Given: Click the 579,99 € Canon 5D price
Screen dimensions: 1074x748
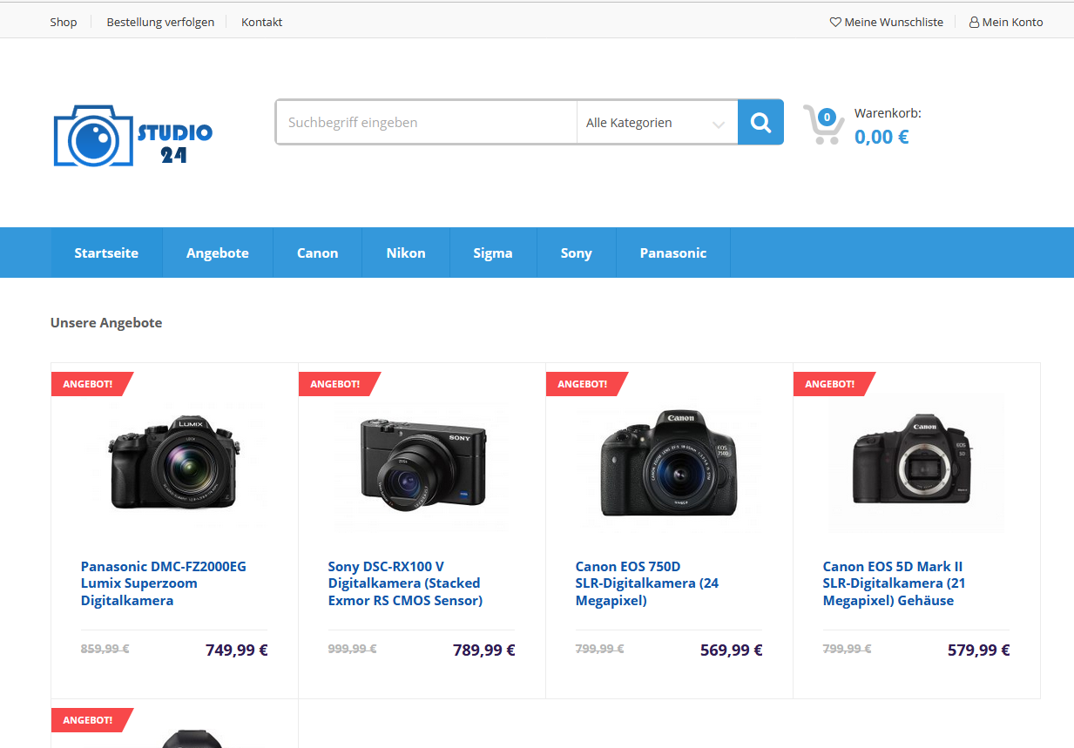Looking at the screenshot, I should click(x=978, y=650).
